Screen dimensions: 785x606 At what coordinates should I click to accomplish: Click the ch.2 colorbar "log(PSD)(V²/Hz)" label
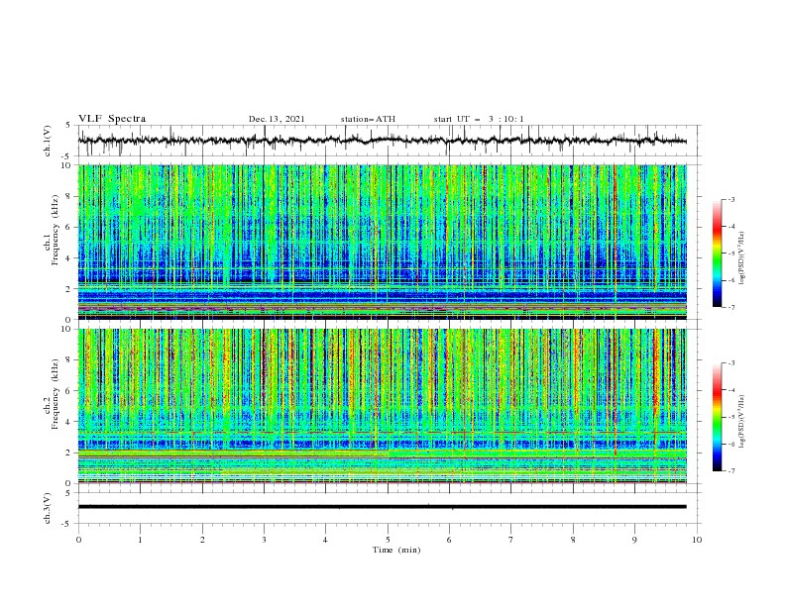click(x=741, y=422)
